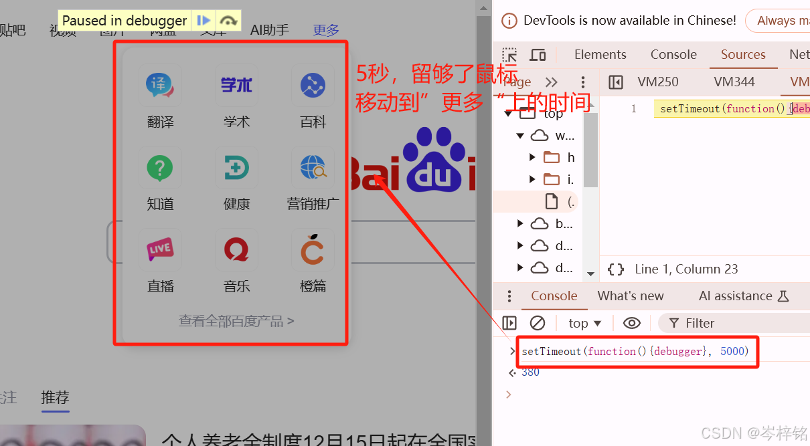This screenshot has height=446, width=810.
Task: Resume script execution in the debugger overlay
Action: click(204, 21)
